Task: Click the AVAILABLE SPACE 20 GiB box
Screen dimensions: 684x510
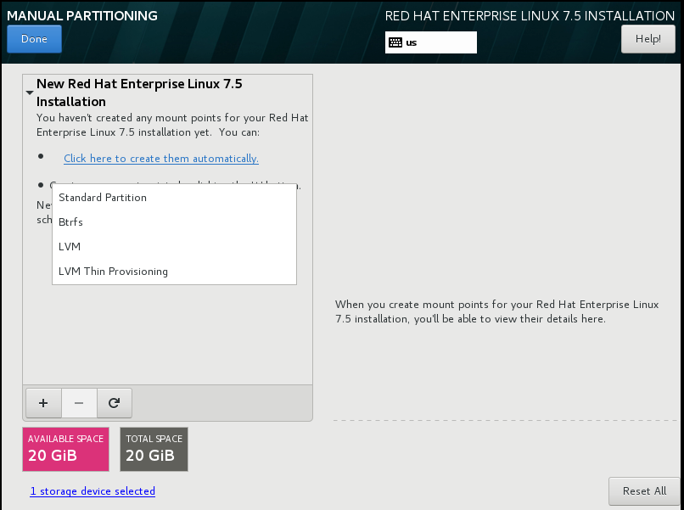Action: tap(66, 449)
